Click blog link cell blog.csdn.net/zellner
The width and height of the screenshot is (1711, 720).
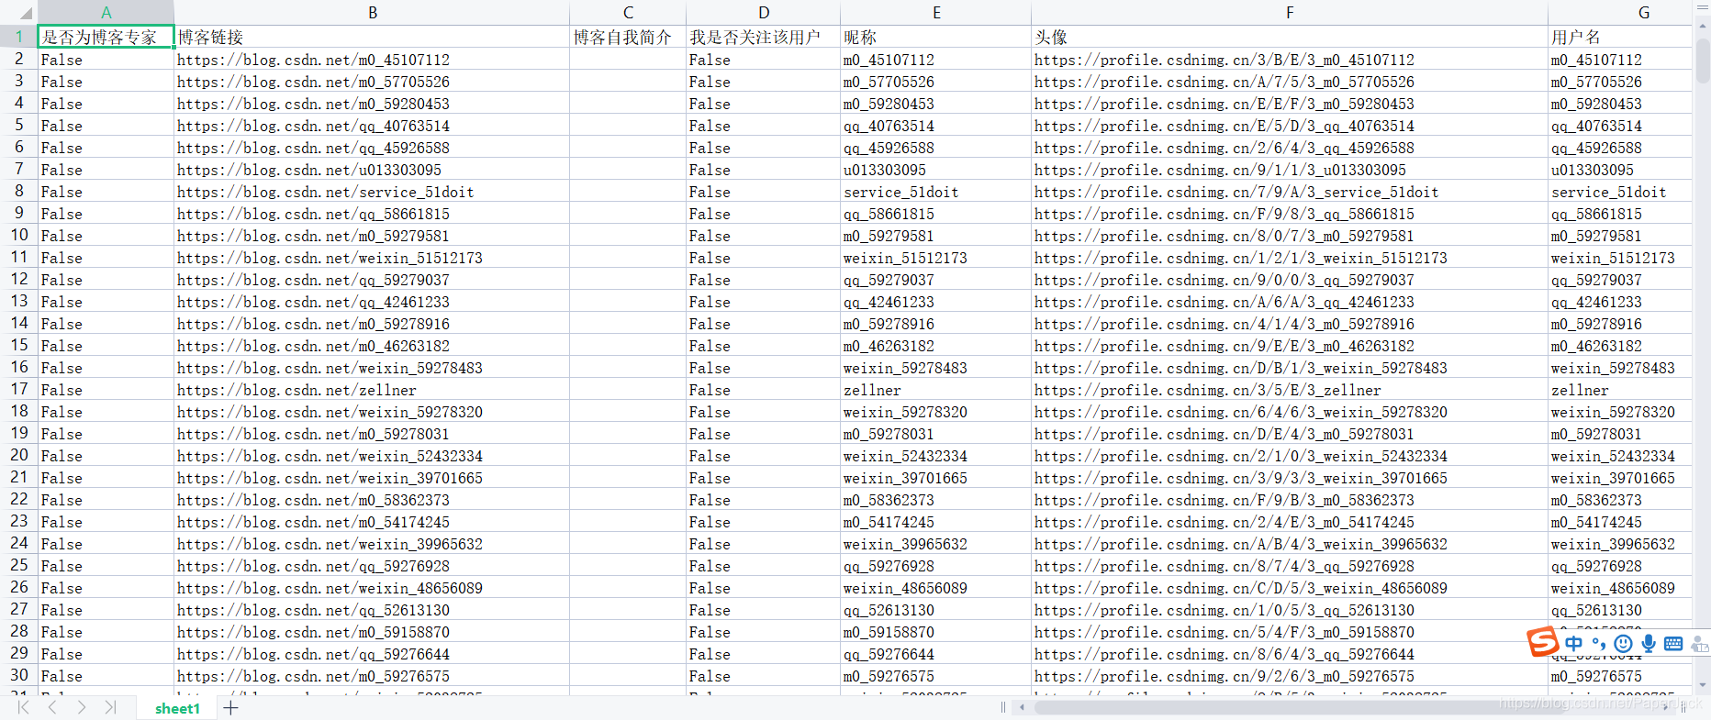373,390
